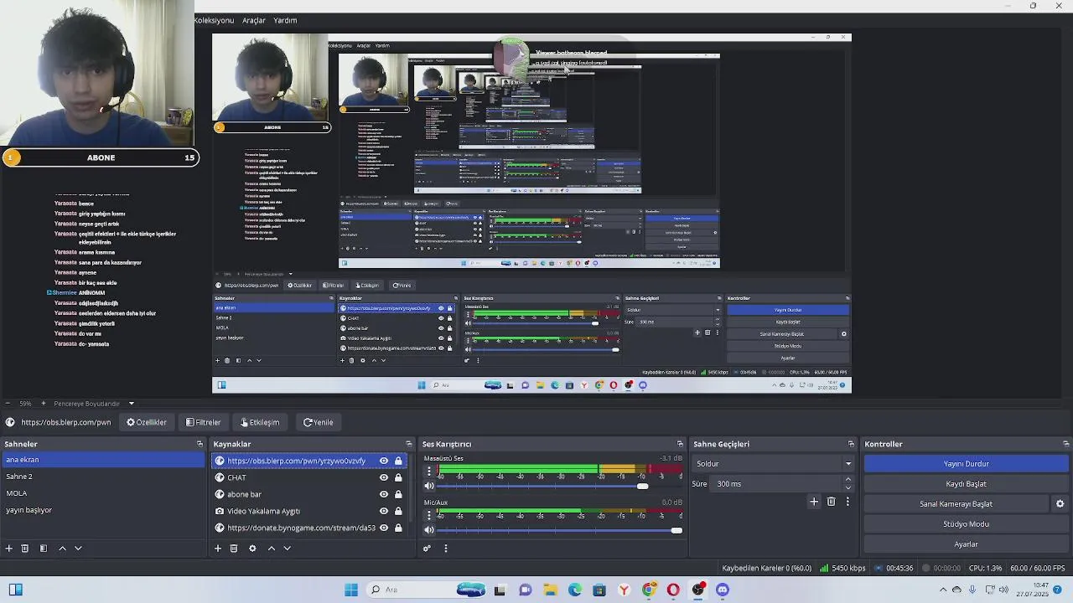Screen dimensions: 1073x603
Task: Zoom out the preview with the minus icon
Action: (8, 404)
